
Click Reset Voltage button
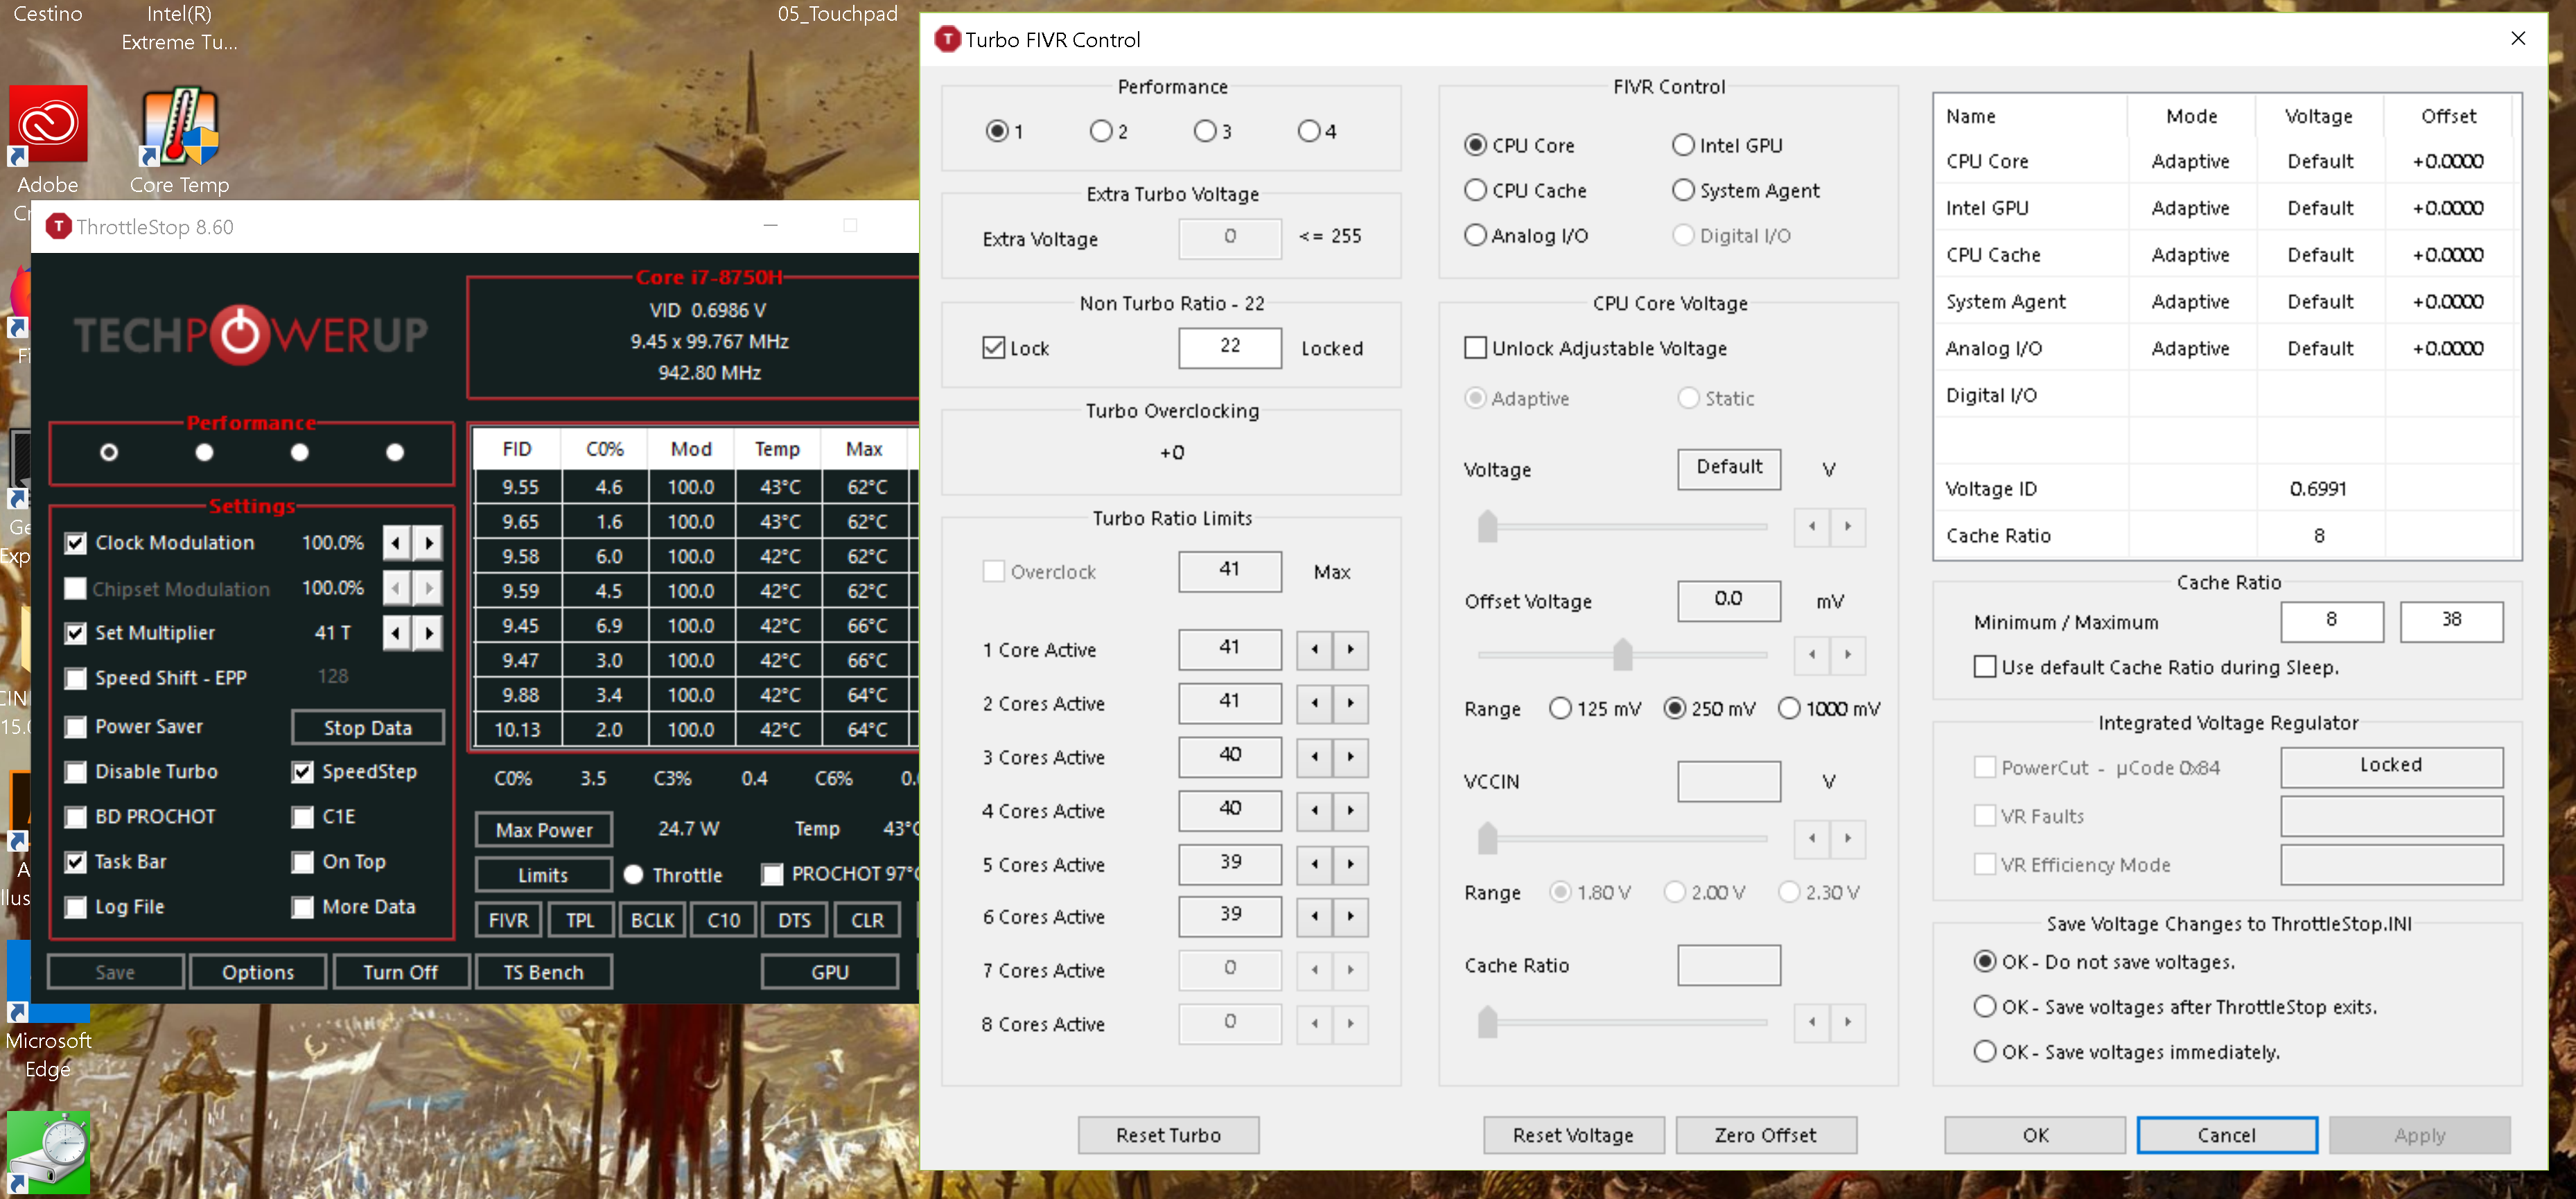pyautogui.click(x=1573, y=1135)
